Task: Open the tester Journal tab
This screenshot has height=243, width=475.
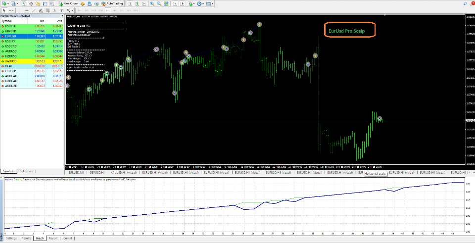Action: 67,239
